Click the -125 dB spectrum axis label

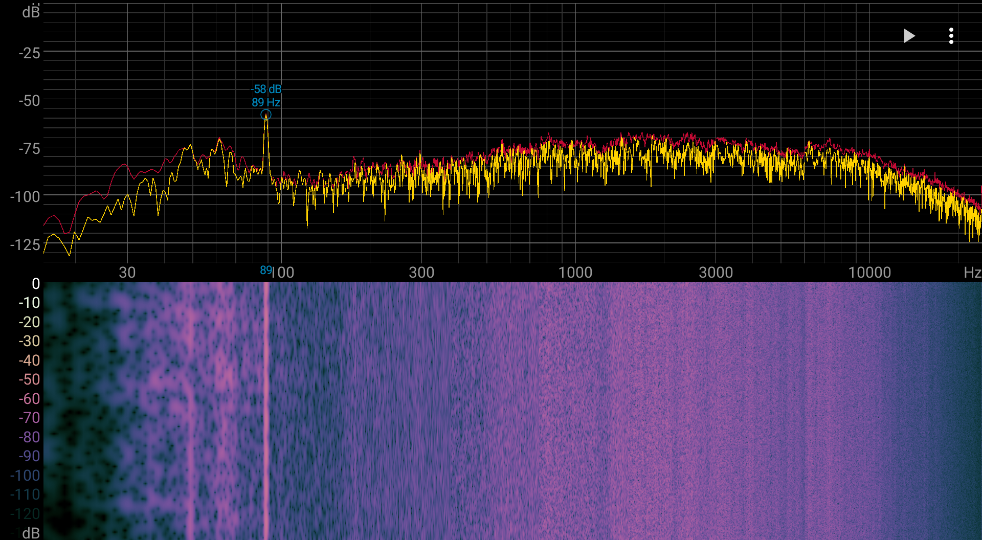[25, 245]
